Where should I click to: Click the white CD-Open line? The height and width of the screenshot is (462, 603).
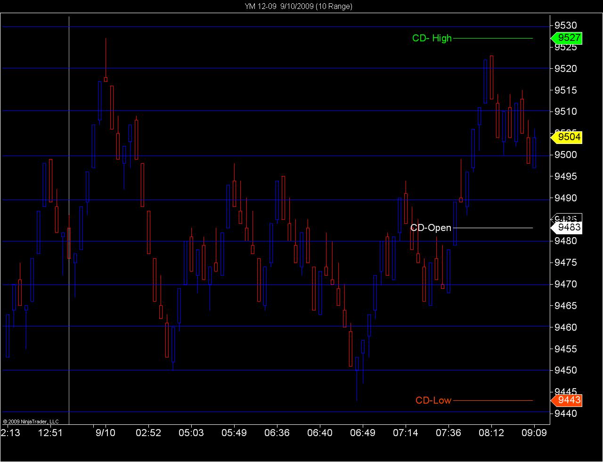pos(493,228)
